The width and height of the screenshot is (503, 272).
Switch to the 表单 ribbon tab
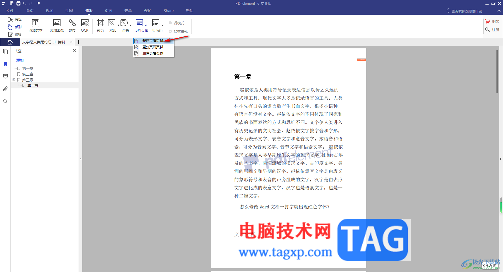click(128, 11)
